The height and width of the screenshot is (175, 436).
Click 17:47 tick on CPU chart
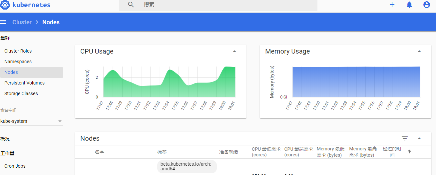coord(101,105)
